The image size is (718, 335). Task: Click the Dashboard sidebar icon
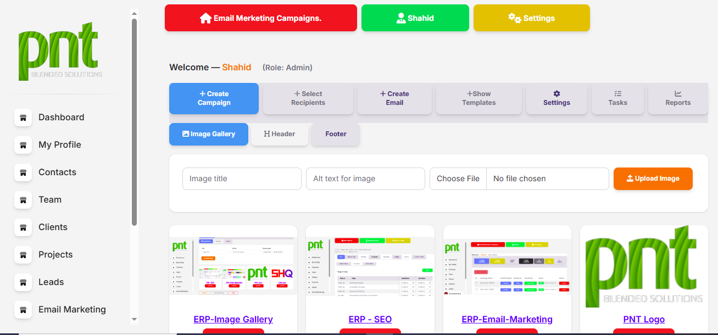[23, 118]
